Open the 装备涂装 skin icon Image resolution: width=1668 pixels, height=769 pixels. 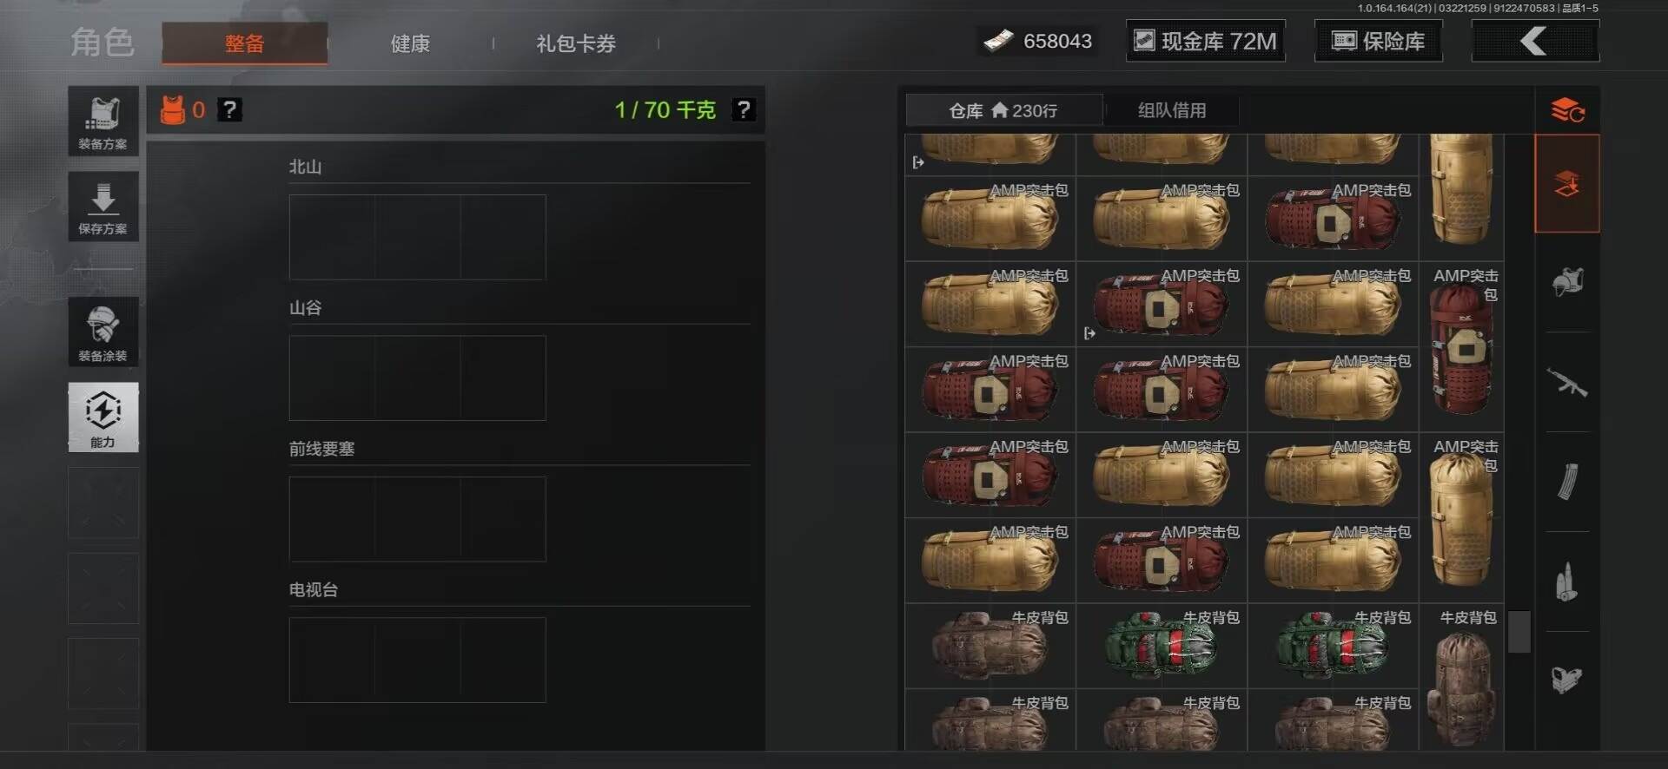(103, 332)
